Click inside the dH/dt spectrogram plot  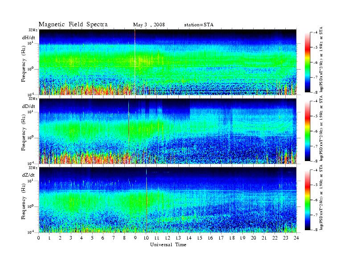click(168, 62)
